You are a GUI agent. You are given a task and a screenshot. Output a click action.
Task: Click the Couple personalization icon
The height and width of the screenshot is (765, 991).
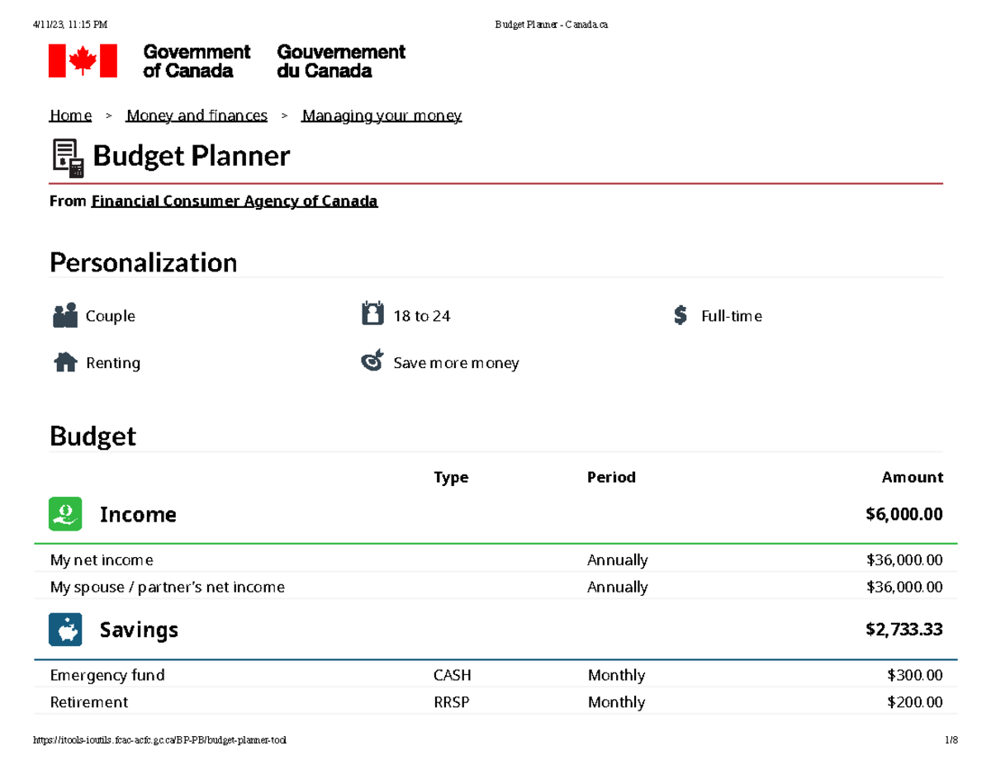[64, 314]
